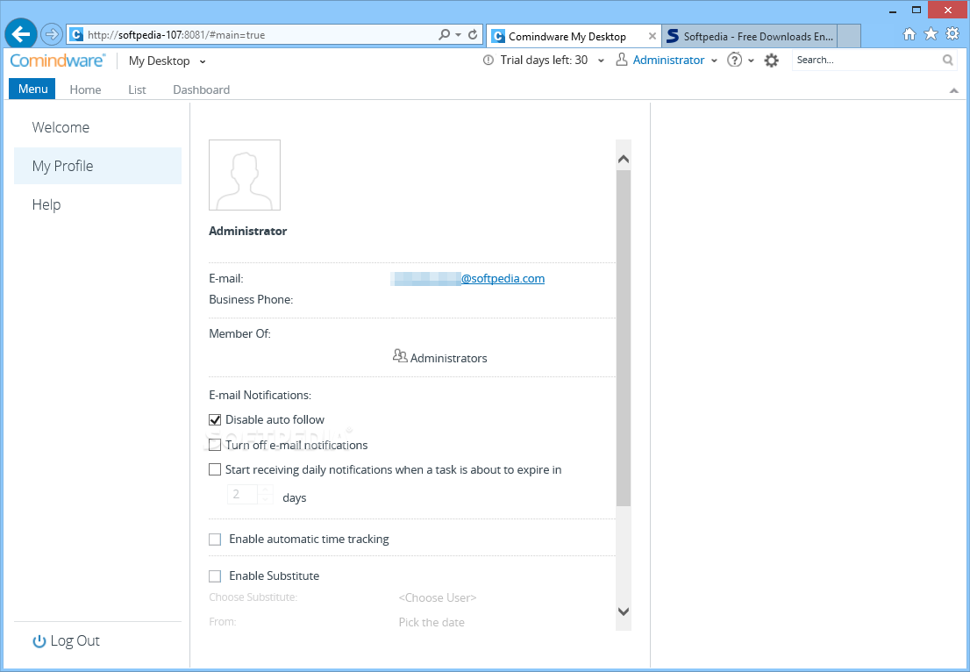Click into the Search input field
Screen dimensions: 970x672
pos(867,60)
